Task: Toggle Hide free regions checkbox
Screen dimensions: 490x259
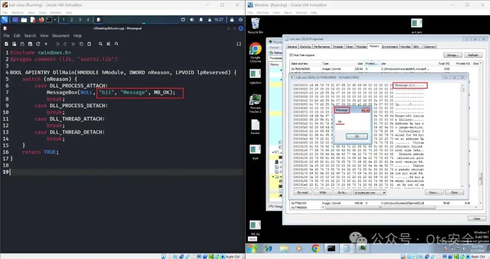Action: pyautogui.click(x=291, y=55)
